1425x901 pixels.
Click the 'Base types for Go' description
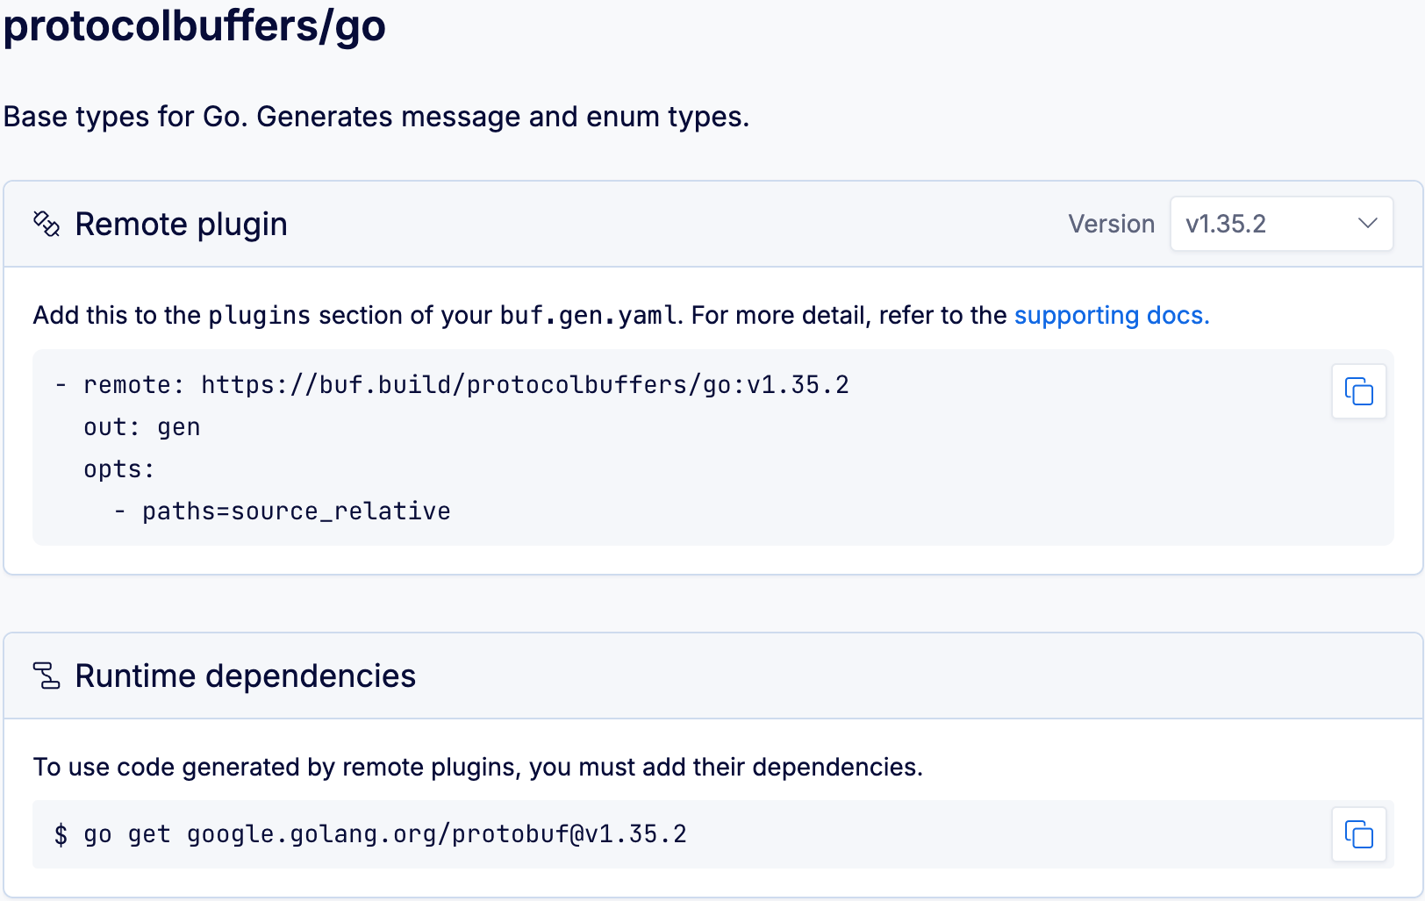376,117
